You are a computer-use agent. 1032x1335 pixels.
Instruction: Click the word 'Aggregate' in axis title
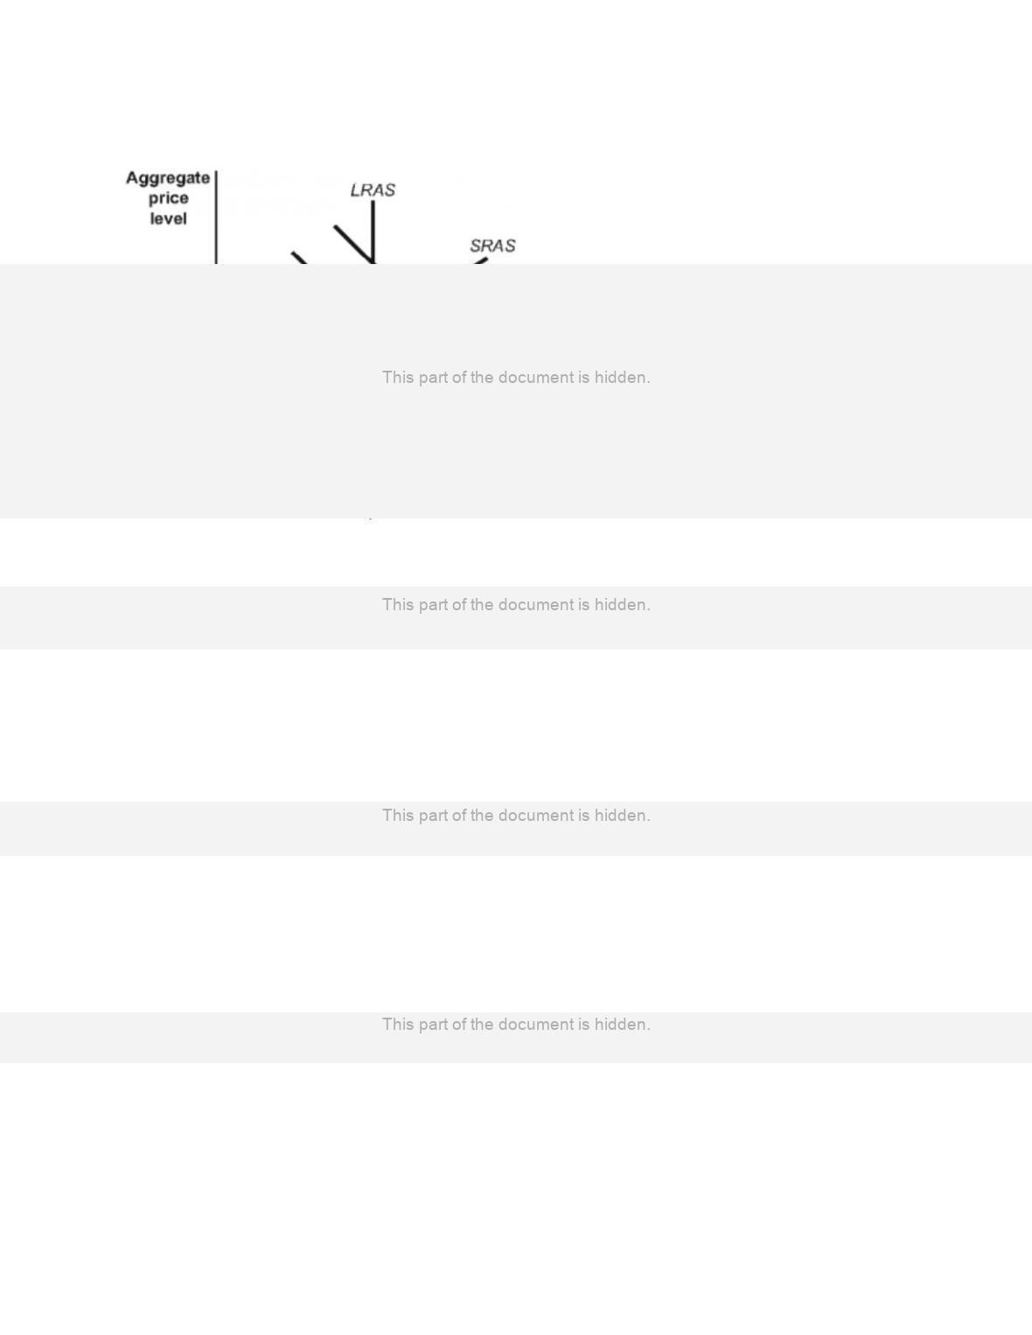168,178
